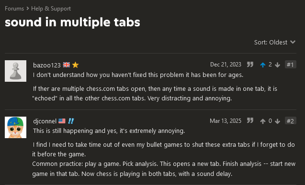Screen dimensions: 305x185
Task: Click the gold star badge next to bazoo123
Action: click(x=75, y=65)
